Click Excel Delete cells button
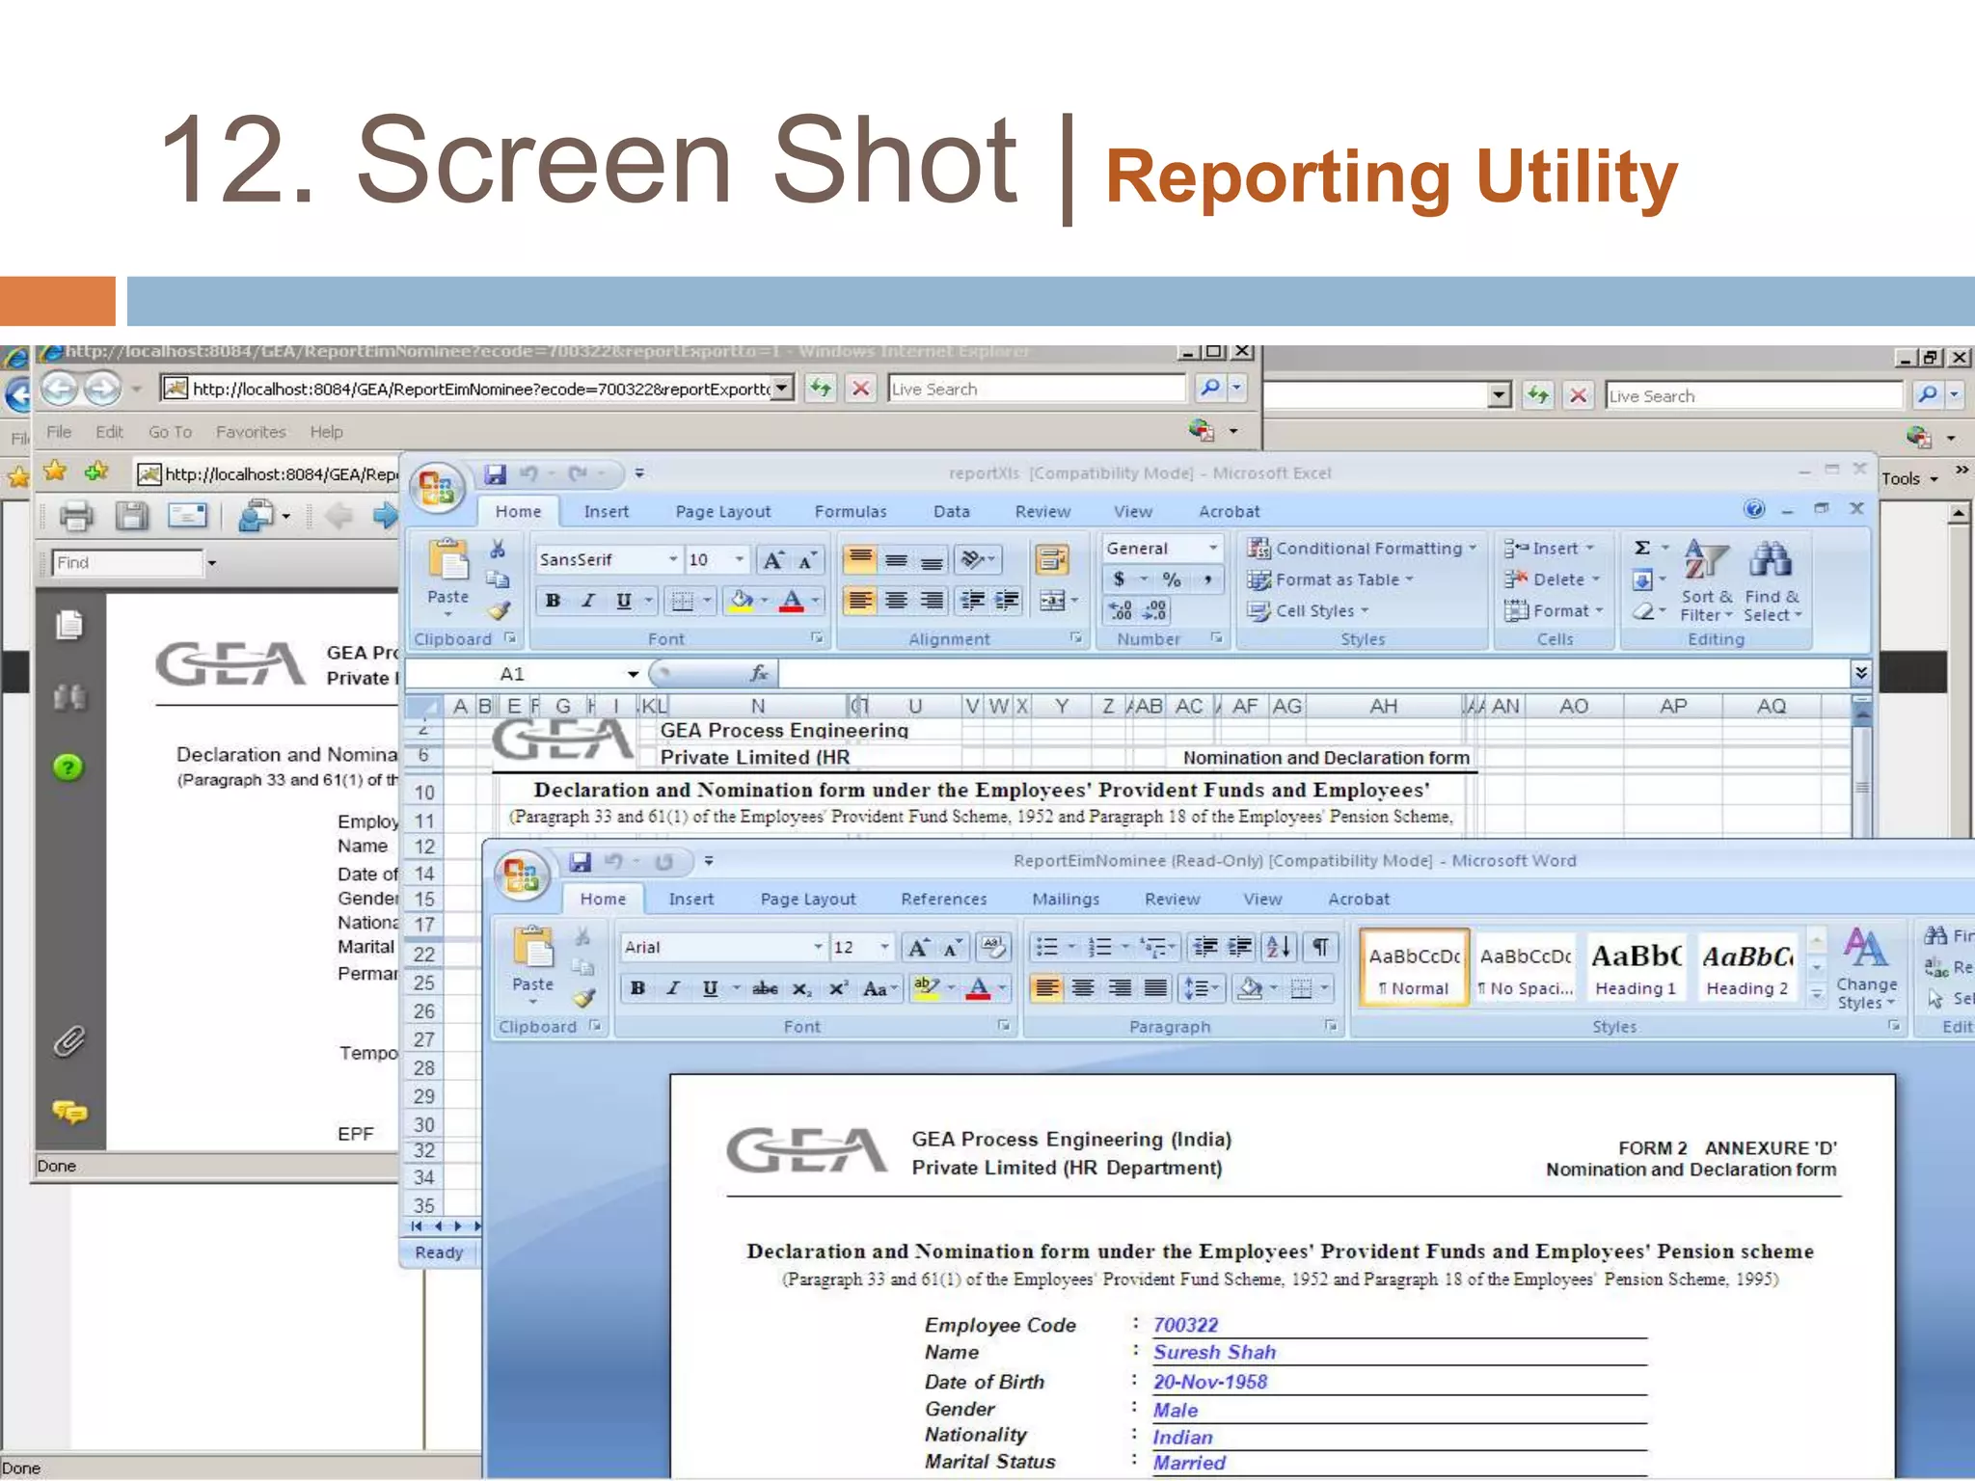Viewport: 1975px width, 1481px height. coord(1552,579)
